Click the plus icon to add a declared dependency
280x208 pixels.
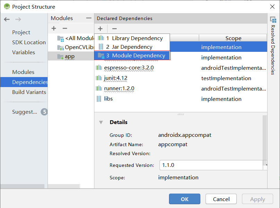coord(100,29)
